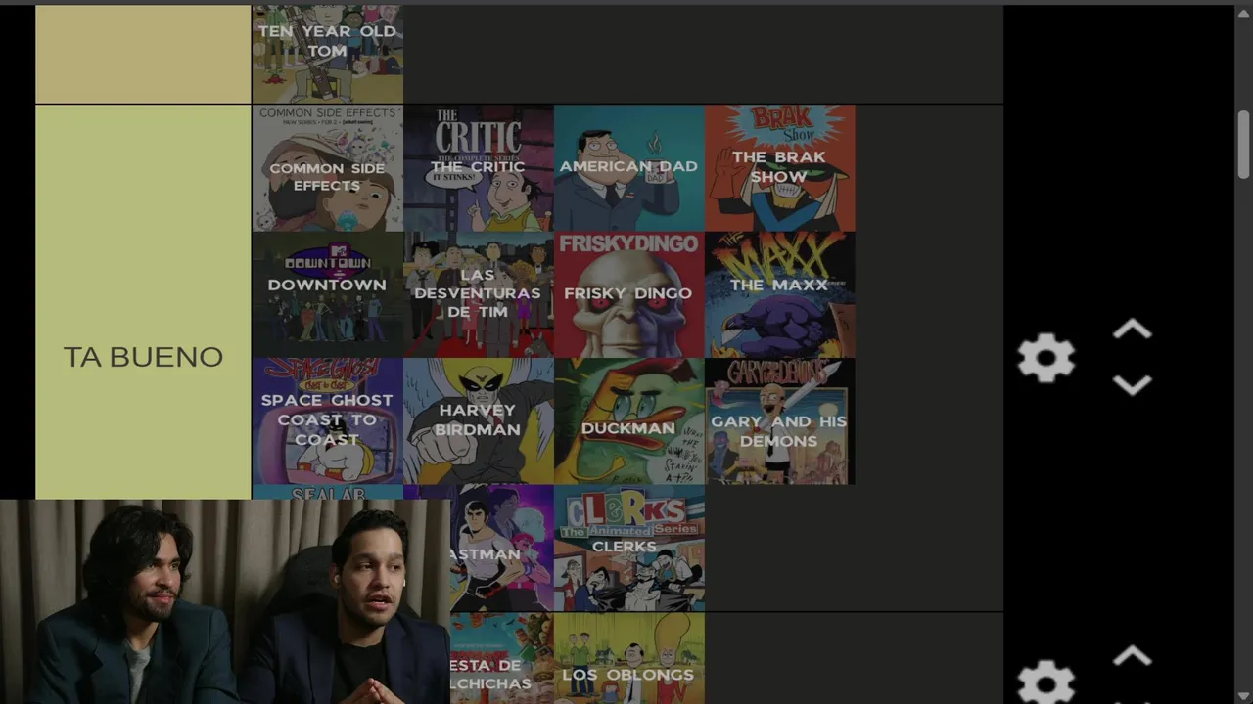Open settings gear for the bottom row
The width and height of the screenshot is (1253, 704).
pyautogui.click(x=1045, y=682)
